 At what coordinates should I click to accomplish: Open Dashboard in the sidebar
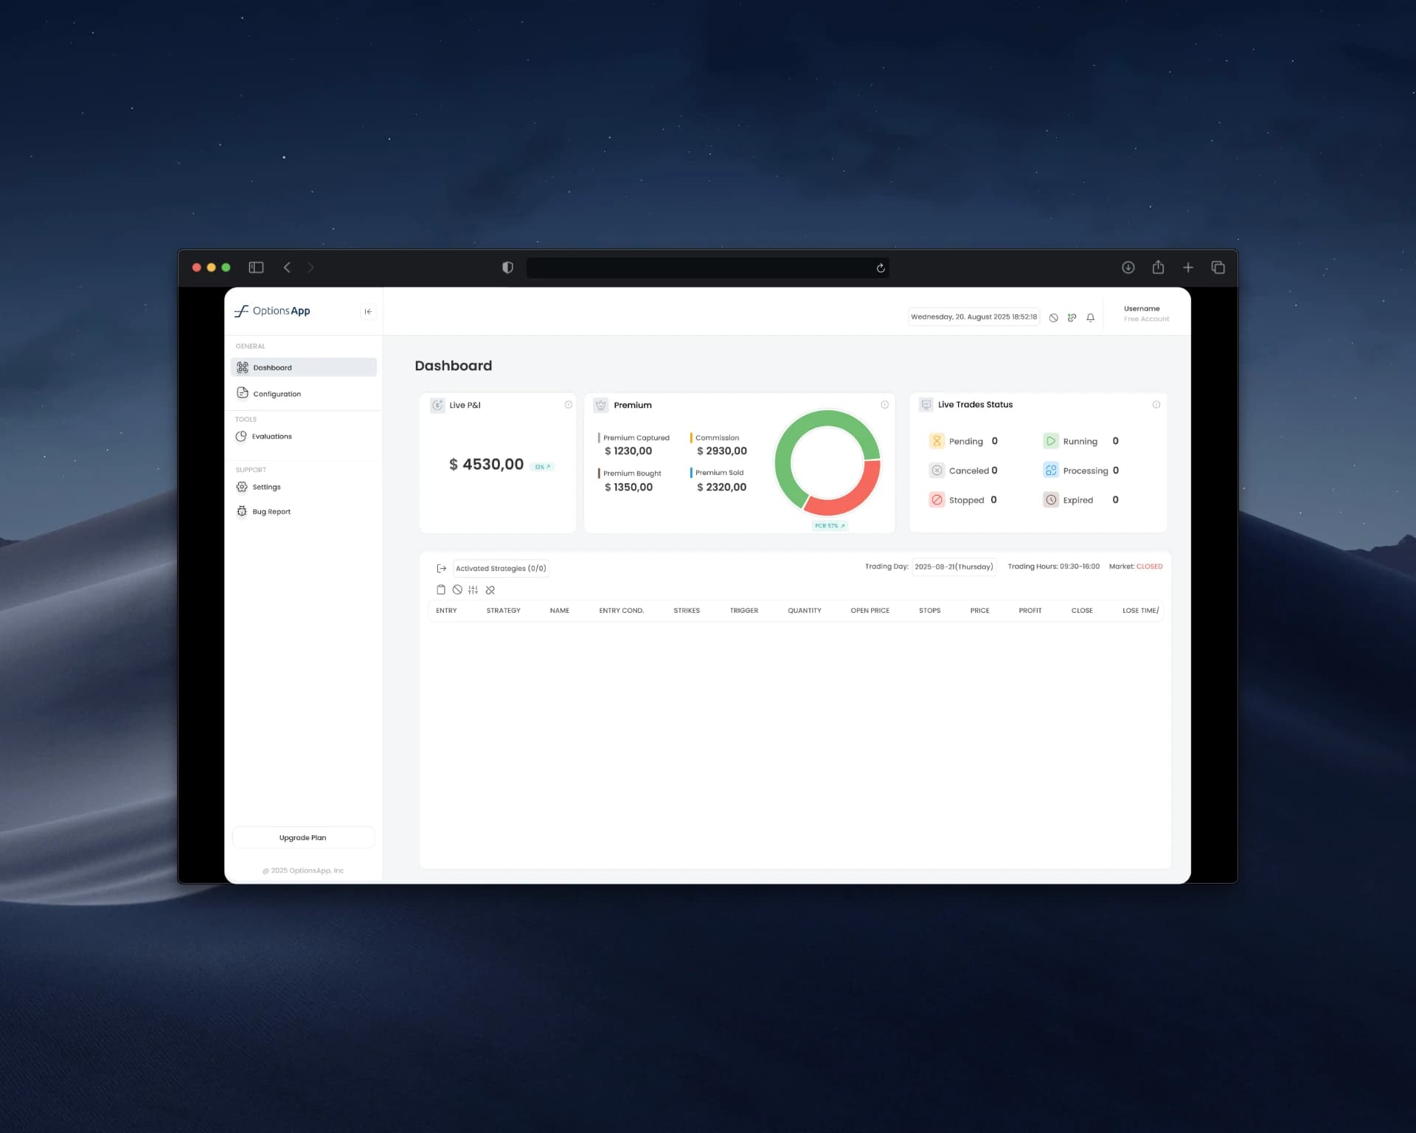(x=303, y=367)
